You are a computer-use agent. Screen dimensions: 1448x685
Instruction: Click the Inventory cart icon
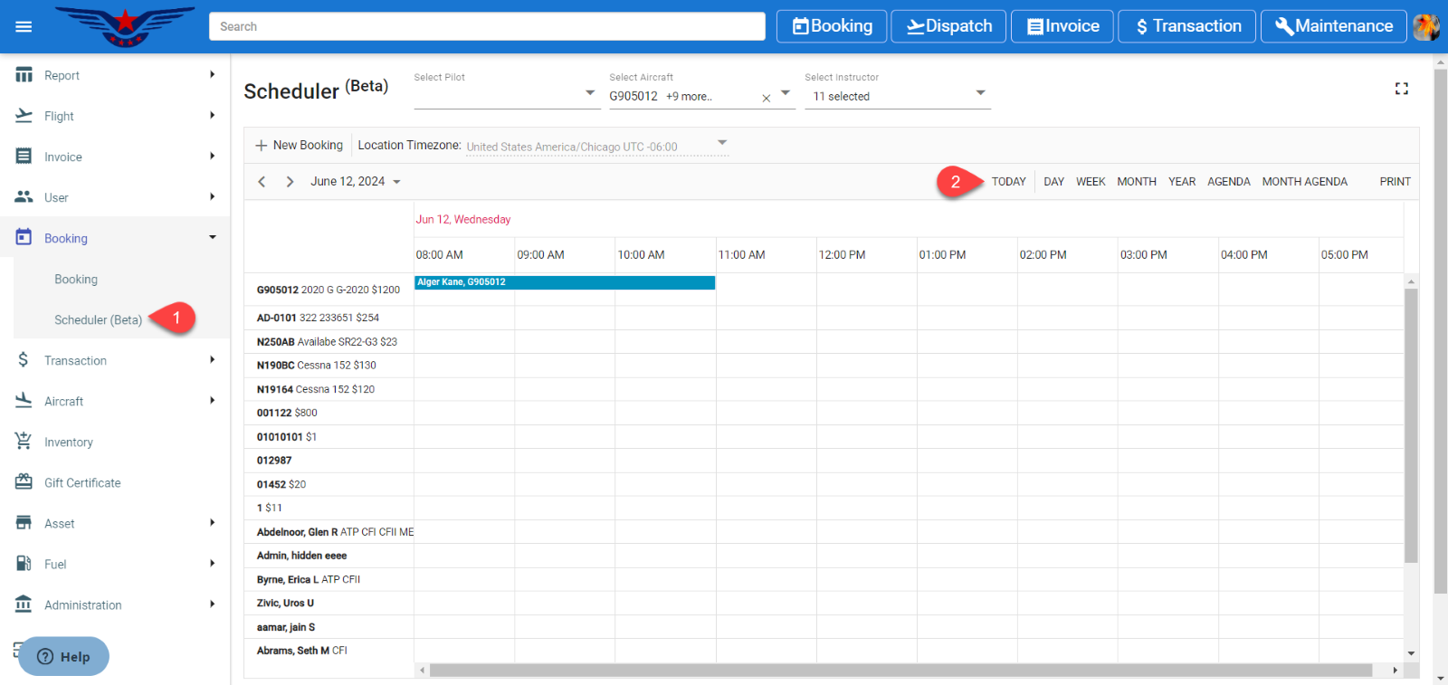(24, 442)
